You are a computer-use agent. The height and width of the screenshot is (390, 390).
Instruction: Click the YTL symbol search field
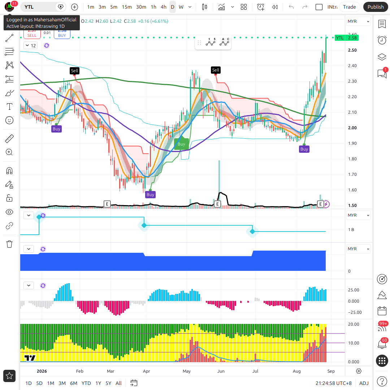point(39,7)
